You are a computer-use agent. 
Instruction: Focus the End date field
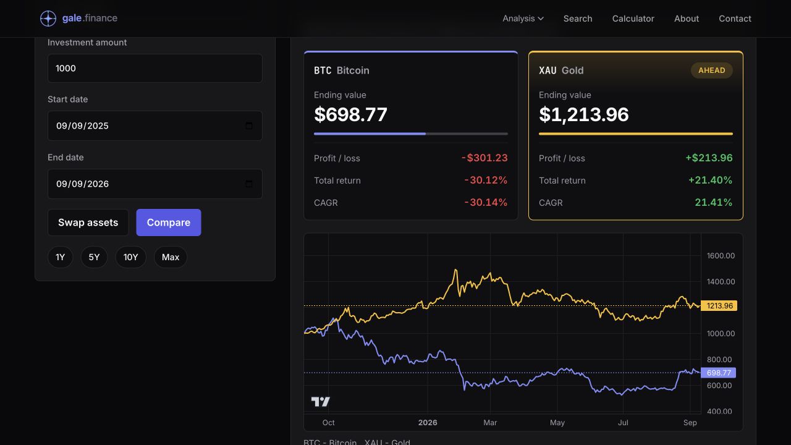[155, 184]
